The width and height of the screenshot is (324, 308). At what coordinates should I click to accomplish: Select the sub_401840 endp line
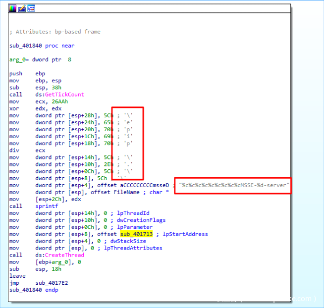coord(34,290)
